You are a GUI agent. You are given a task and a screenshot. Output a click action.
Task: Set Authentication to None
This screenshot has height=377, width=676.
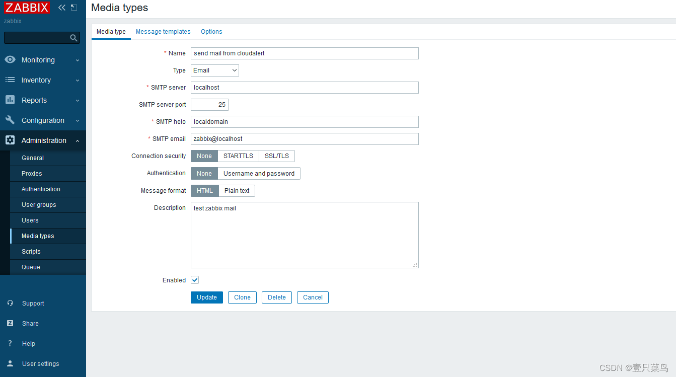click(x=204, y=174)
